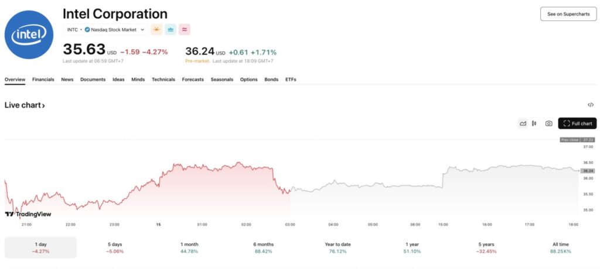Switch chart to area style
600x269 pixels.
(523, 123)
